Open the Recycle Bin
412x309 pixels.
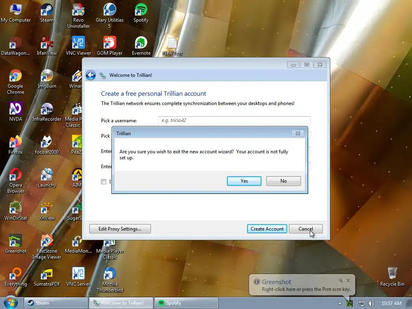coord(392,277)
